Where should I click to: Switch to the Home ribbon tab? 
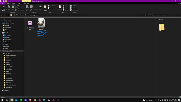point(8,3)
